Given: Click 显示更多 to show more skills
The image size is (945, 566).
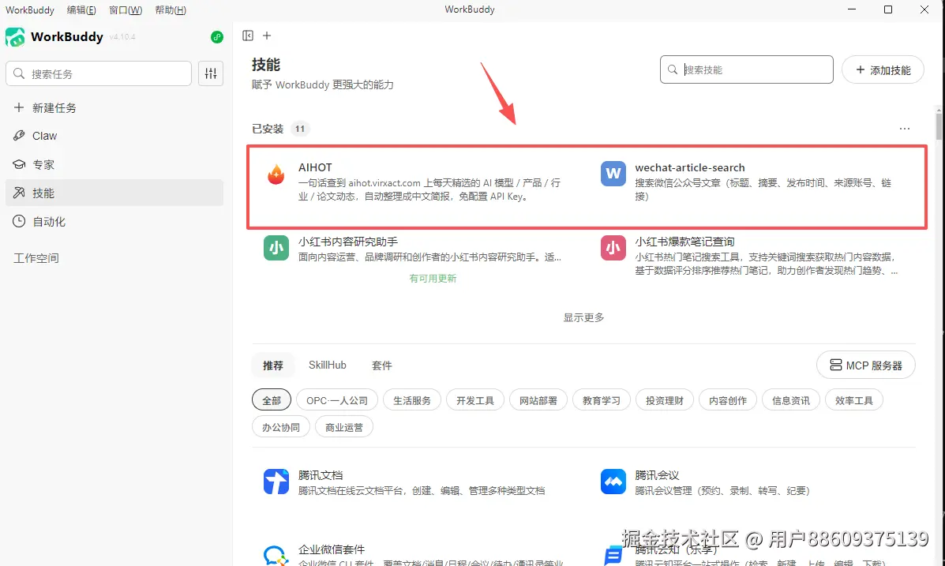Looking at the screenshot, I should [x=583, y=317].
